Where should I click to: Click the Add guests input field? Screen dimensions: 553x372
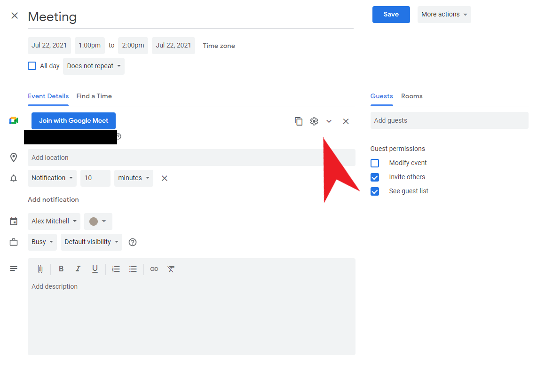point(449,120)
